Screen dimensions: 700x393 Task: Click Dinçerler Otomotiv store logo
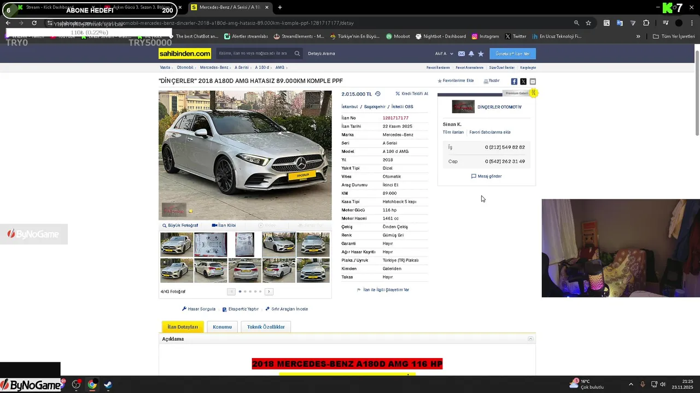click(x=463, y=106)
